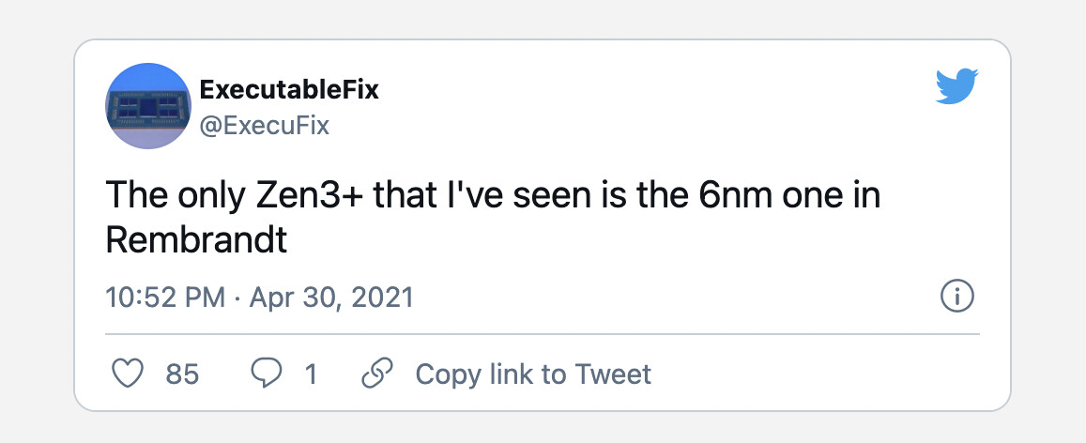Click the divider line below the timestamp

tap(543, 334)
